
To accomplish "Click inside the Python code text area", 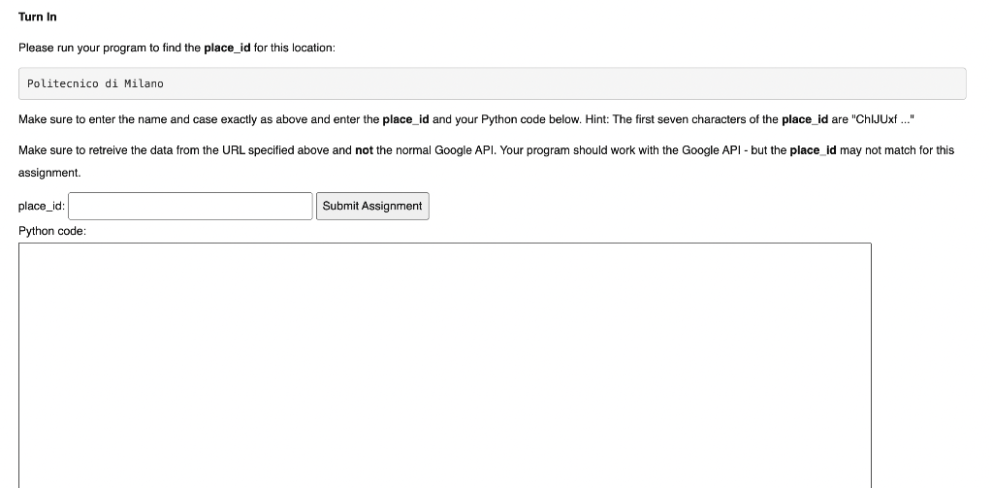I will pyautogui.click(x=444, y=364).
